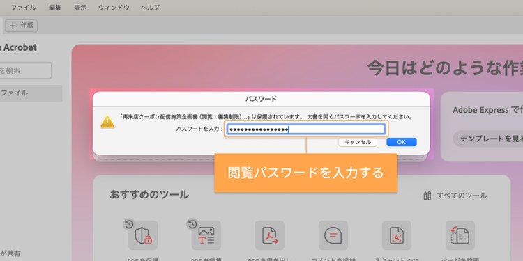Select ファイル in the left sidebar

pos(30,93)
